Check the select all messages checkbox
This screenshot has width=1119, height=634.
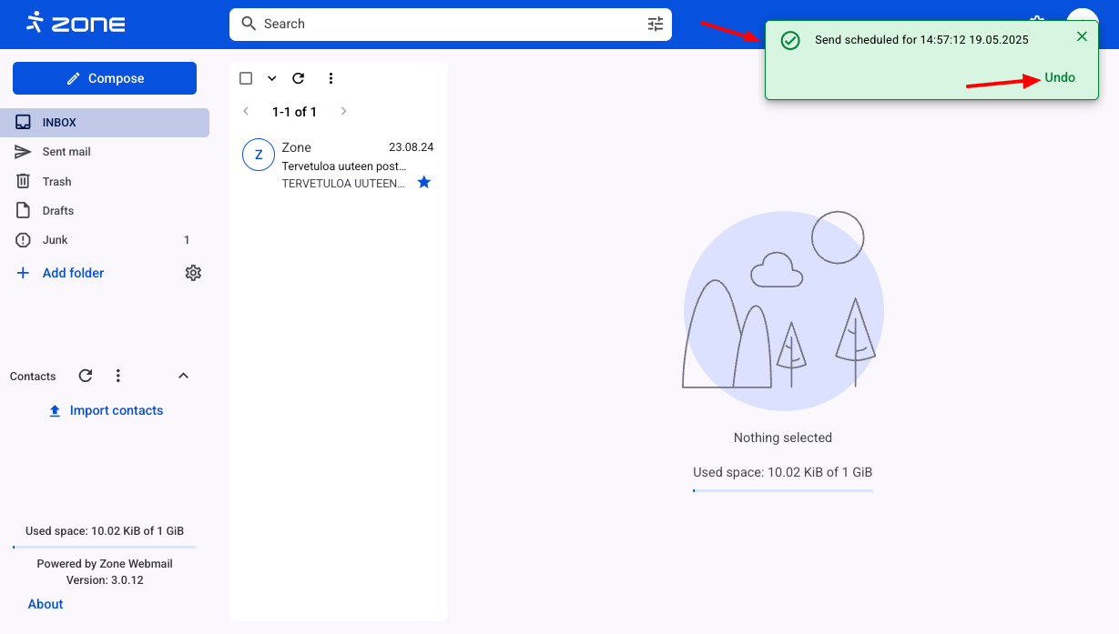click(246, 78)
